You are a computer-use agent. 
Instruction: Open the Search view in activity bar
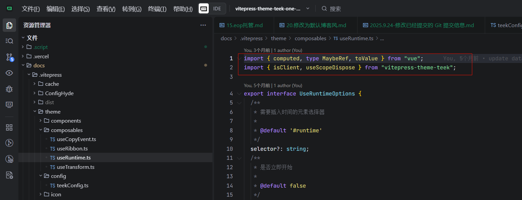tap(9, 41)
